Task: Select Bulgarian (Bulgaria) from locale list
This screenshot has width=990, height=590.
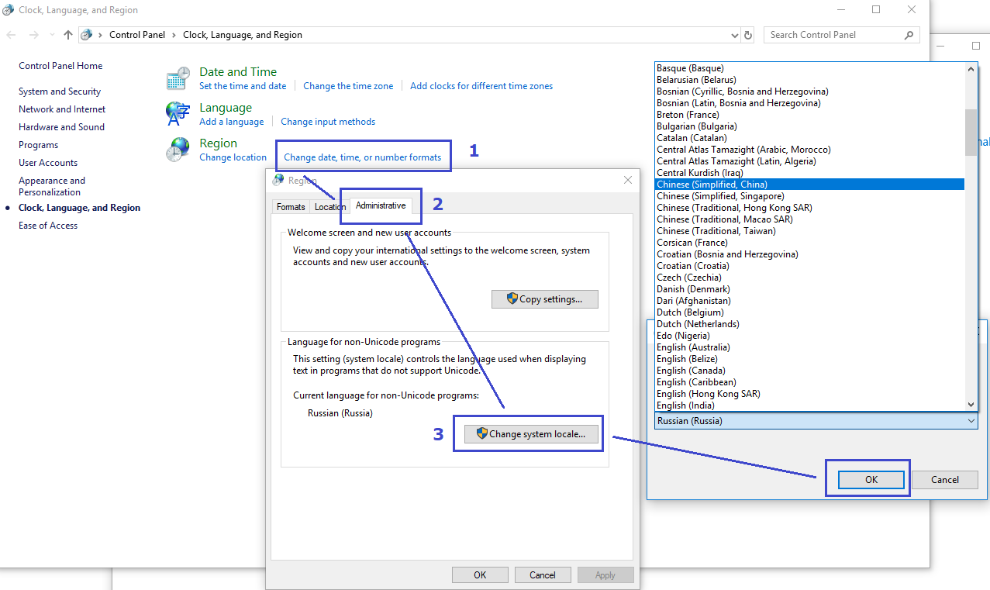Action: pos(809,126)
